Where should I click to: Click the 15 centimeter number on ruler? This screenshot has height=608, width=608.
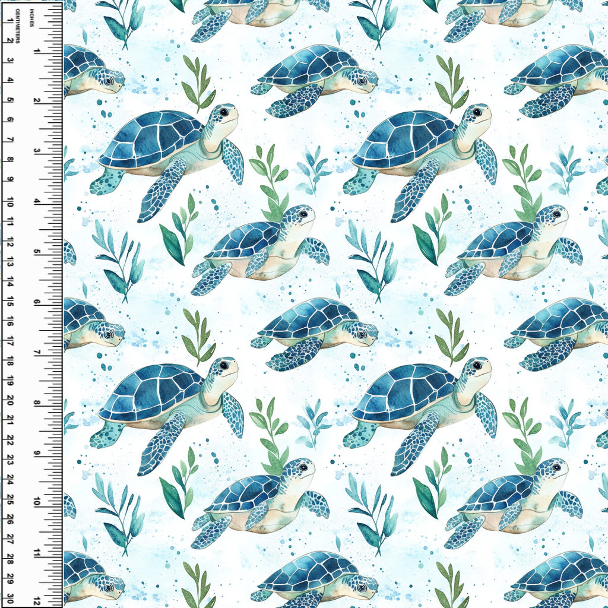tap(11, 303)
